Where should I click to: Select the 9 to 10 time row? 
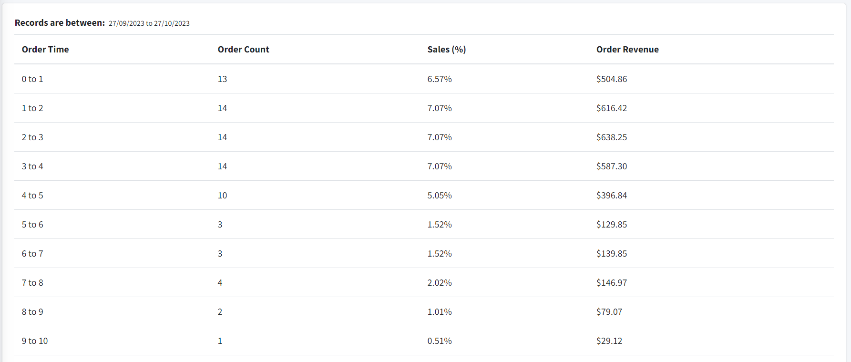(424, 341)
